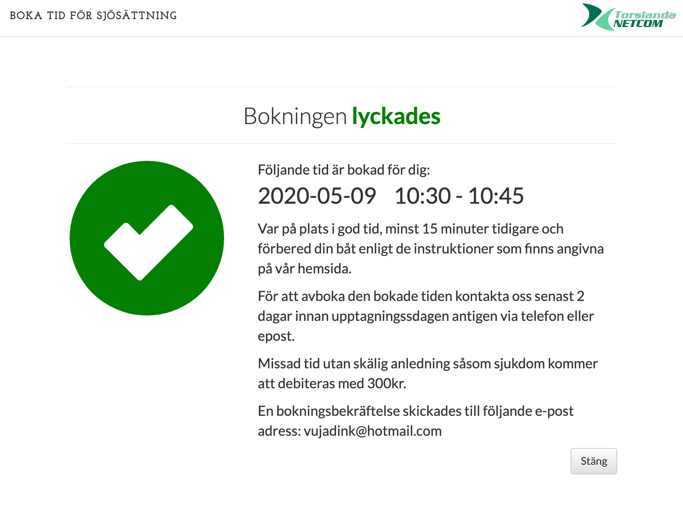Click the word 'Bokningen' in the heading
Viewport: 683px width, 520px height.
coord(295,116)
